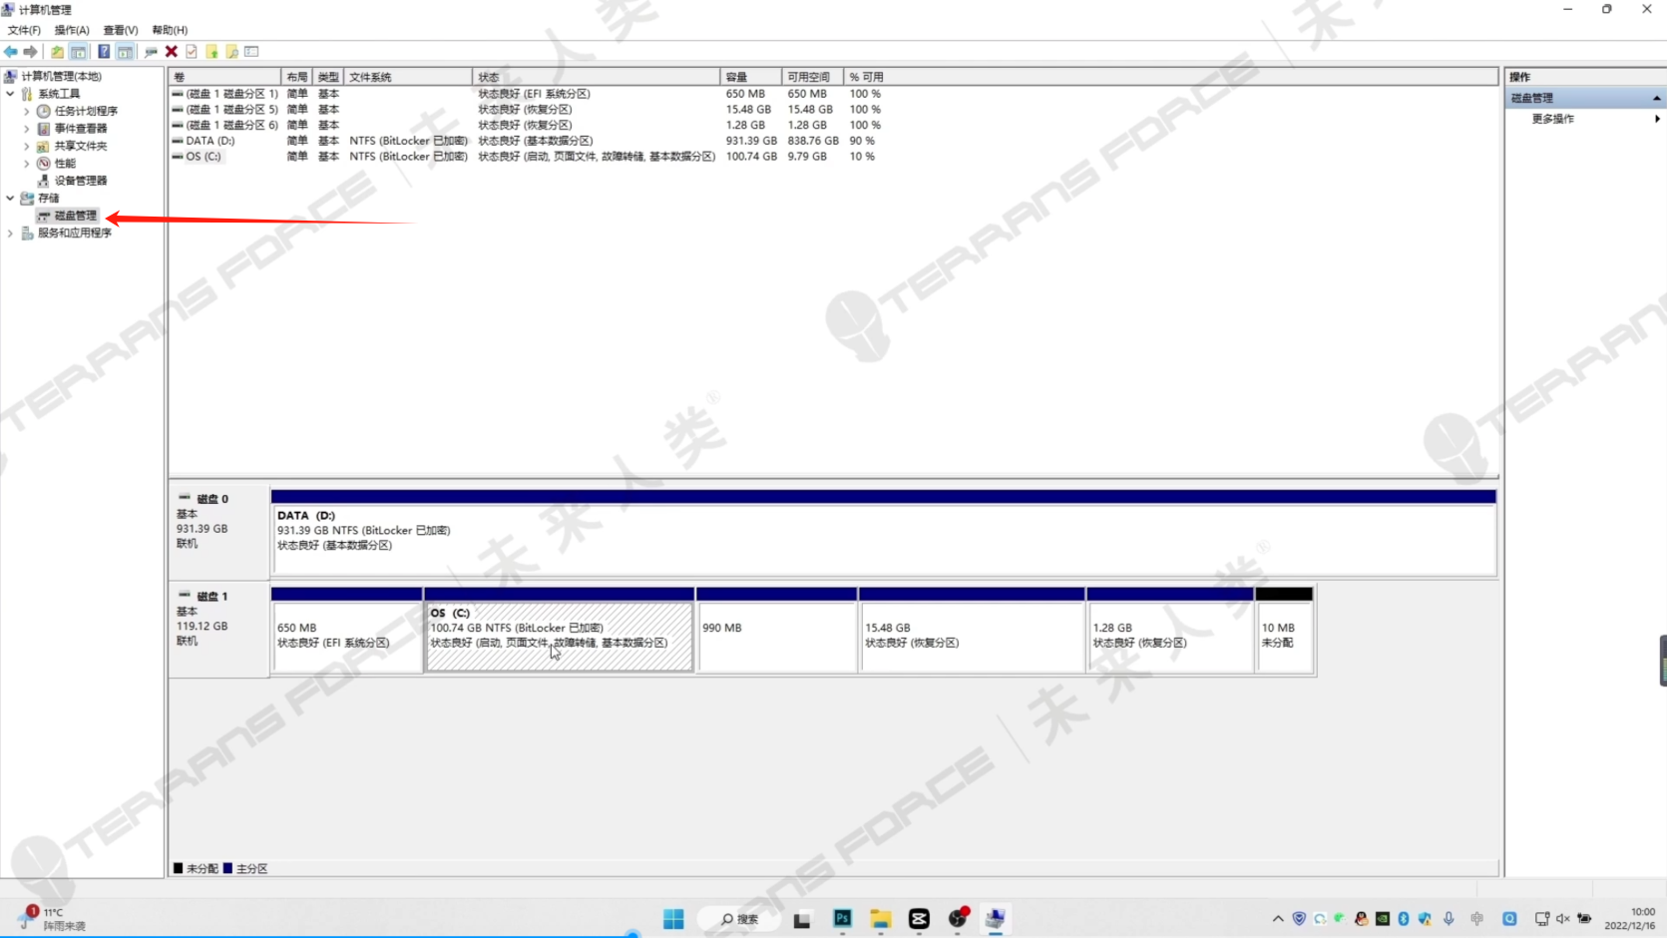Click the blue Back arrow toolbar icon
This screenshot has width=1667, height=938.
click(x=11, y=52)
